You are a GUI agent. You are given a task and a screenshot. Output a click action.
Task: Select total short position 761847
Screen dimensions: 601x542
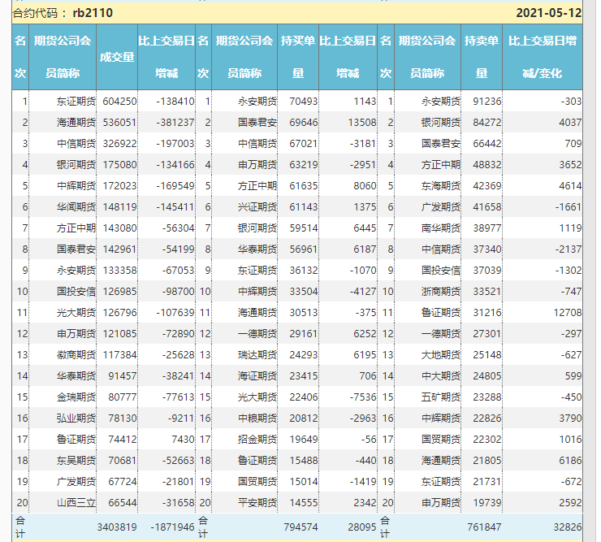click(484, 527)
